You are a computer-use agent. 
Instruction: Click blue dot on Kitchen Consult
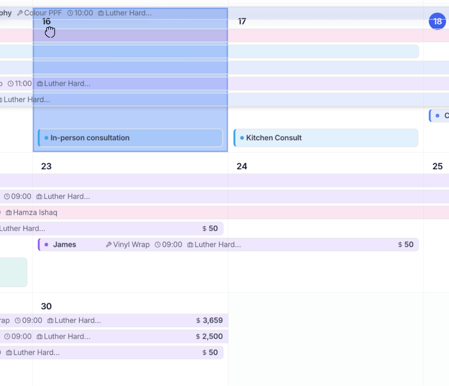[x=242, y=138]
